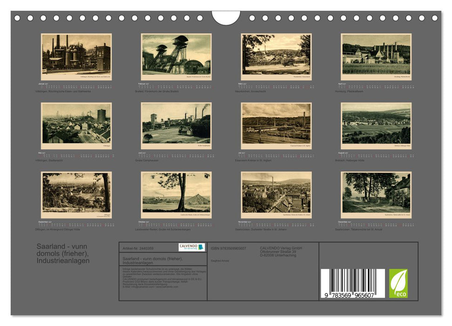Screen dimensions: 452x326
Task: Click caption 'Völklingen, Stadtansicht'
Action: click(x=49, y=160)
